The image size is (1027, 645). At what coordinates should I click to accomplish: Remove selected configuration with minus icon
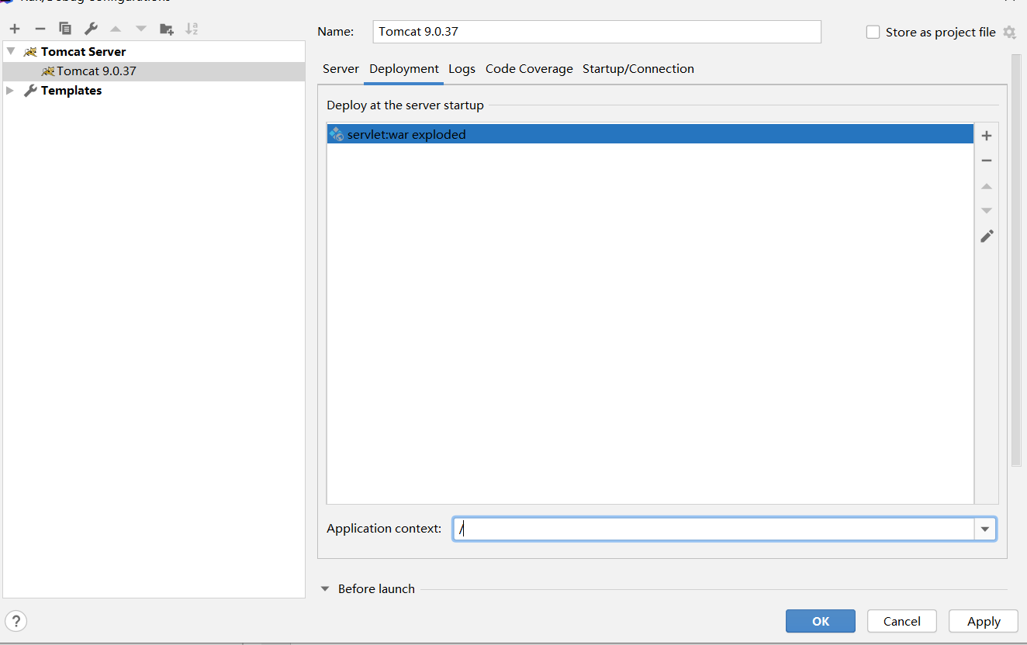tap(40, 29)
